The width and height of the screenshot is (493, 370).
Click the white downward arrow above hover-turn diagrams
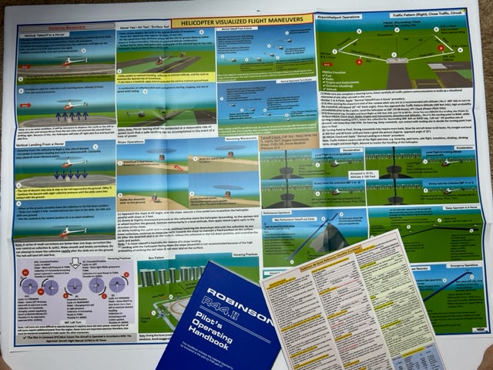coord(75,263)
